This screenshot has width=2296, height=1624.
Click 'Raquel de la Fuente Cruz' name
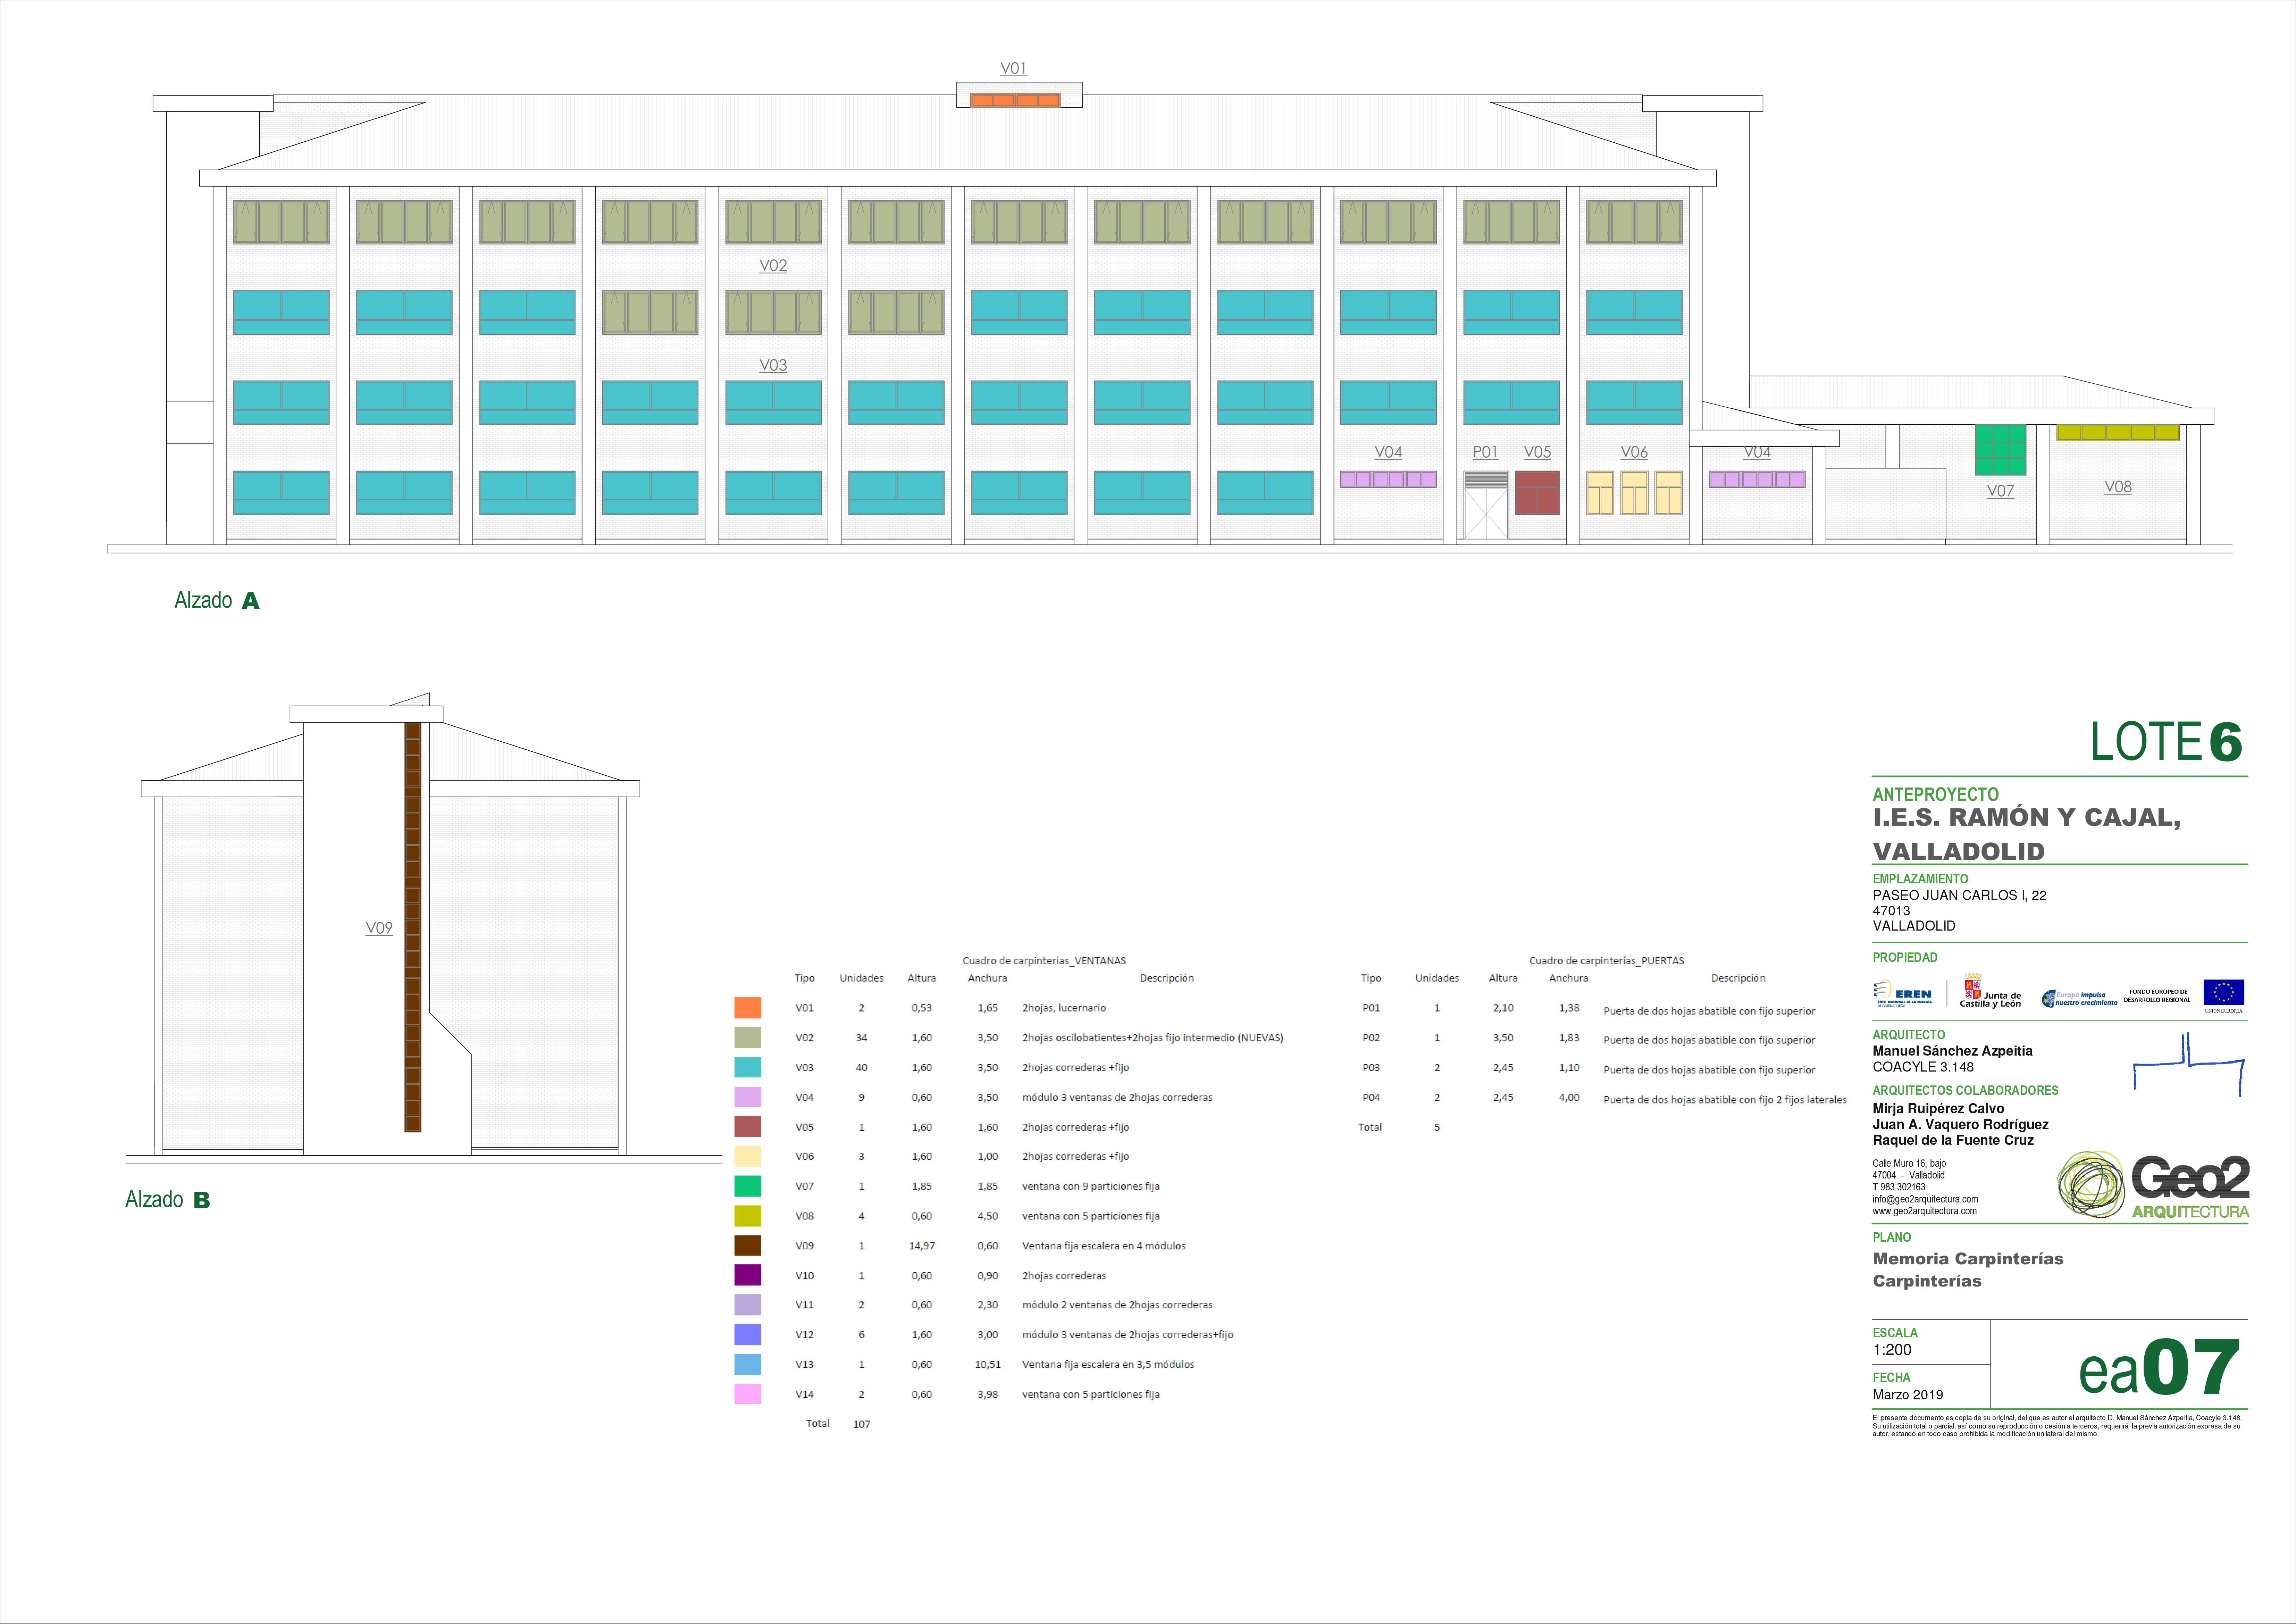tap(1953, 1140)
